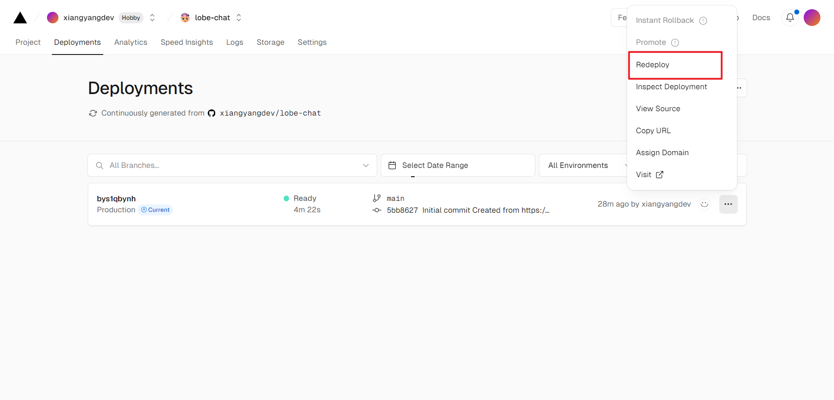Click the GitHub icon beside repository name

(x=212, y=113)
